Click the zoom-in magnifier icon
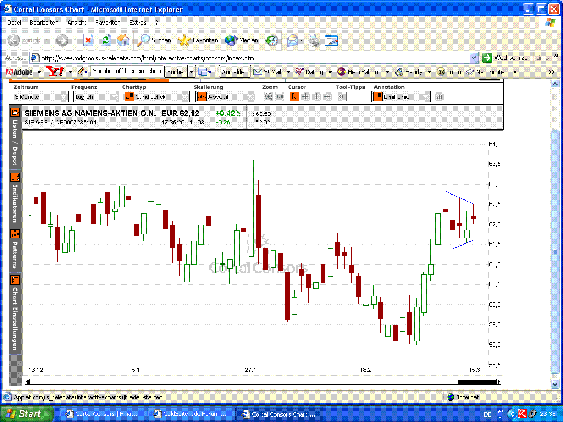 tap(268, 97)
